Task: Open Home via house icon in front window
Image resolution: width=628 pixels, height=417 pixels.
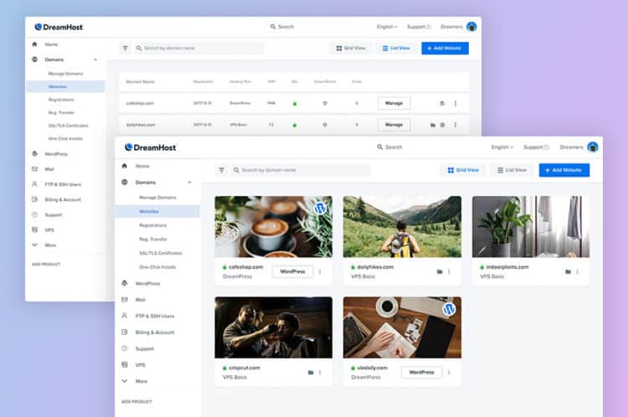Action: pyautogui.click(x=125, y=166)
